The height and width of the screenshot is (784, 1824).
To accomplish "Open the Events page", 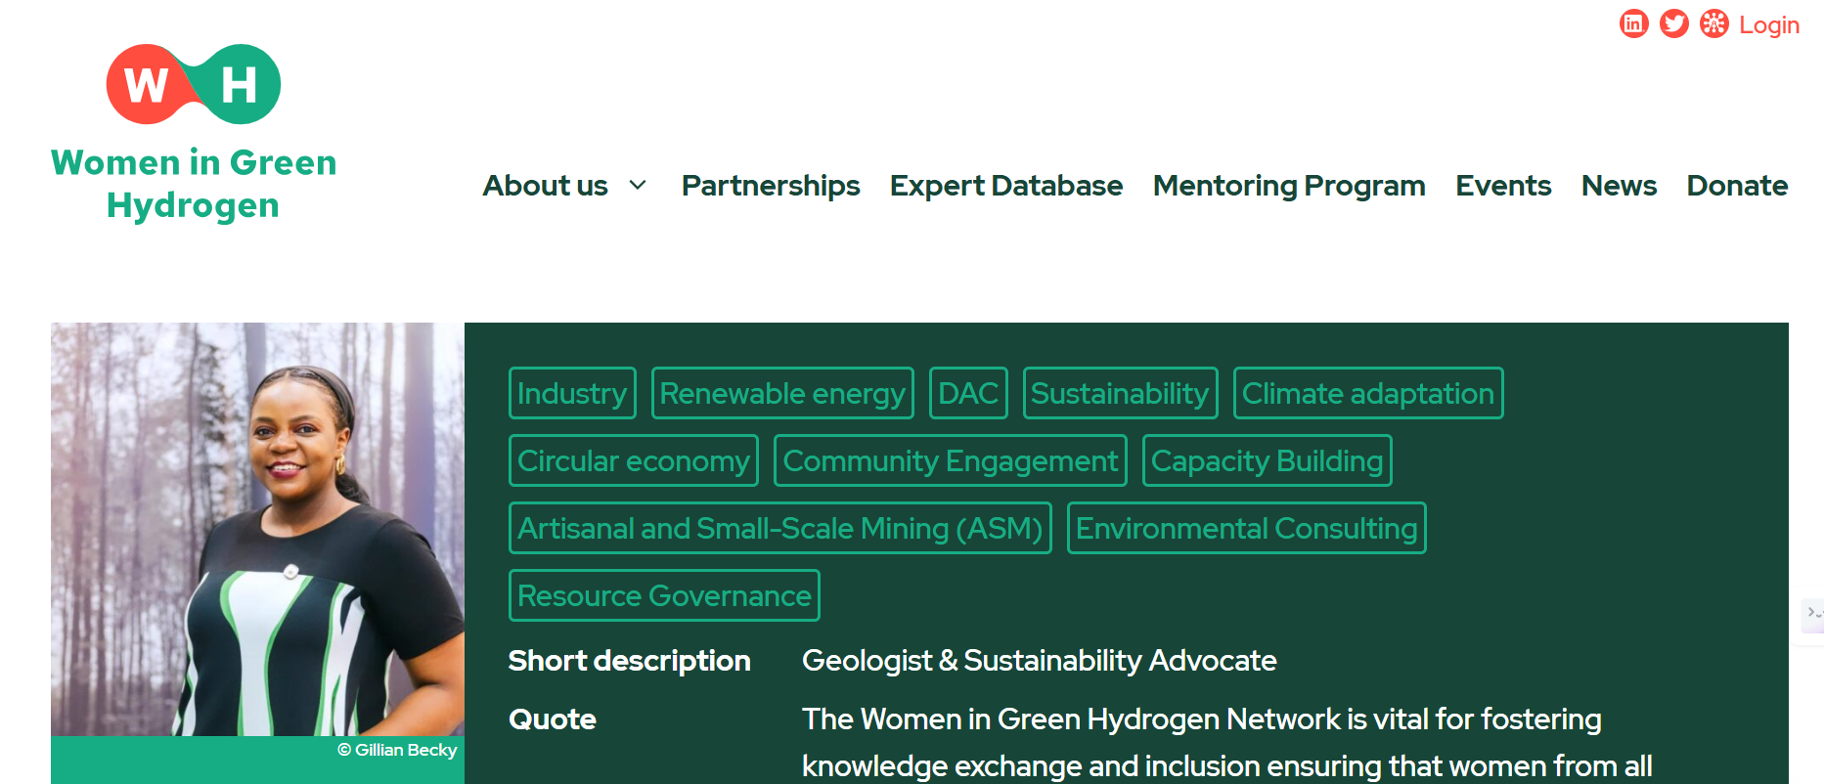I will pyautogui.click(x=1502, y=186).
